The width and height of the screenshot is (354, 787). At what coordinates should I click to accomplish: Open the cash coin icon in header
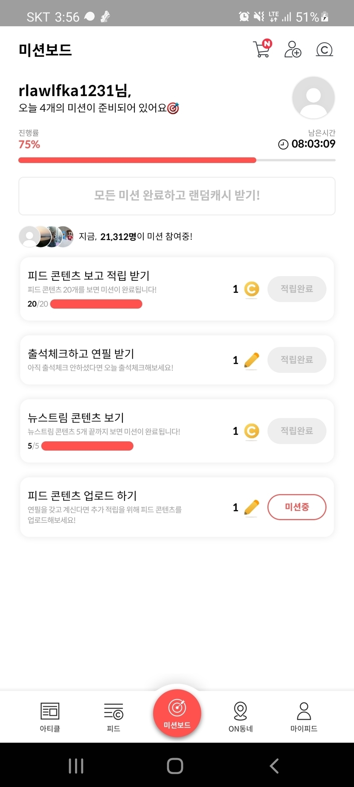[324, 50]
